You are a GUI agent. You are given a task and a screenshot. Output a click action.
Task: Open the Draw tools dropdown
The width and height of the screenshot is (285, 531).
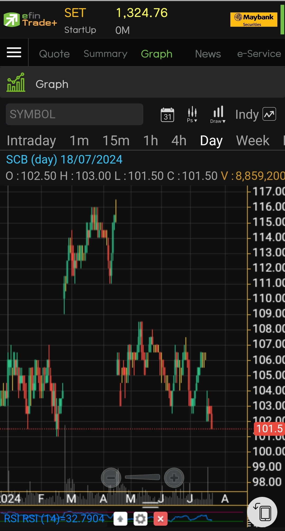(218, 115)
